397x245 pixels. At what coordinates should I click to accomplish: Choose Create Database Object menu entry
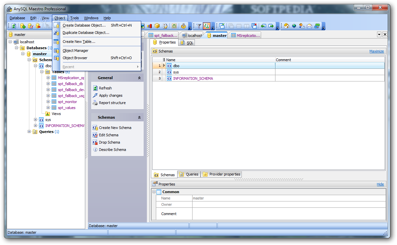[97, 25]
